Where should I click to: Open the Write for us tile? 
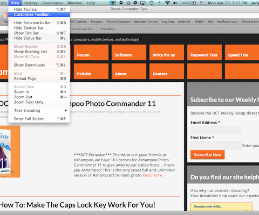pyautogui.click(x=167, y=52)
